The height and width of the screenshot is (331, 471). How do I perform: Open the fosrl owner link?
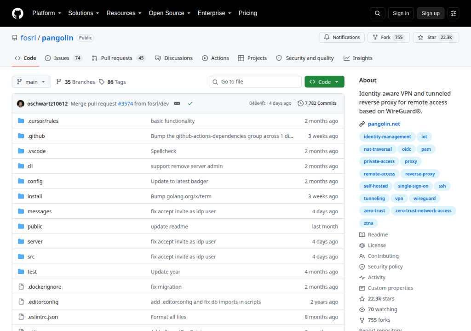pyautogui.click(x=28, y=38)
